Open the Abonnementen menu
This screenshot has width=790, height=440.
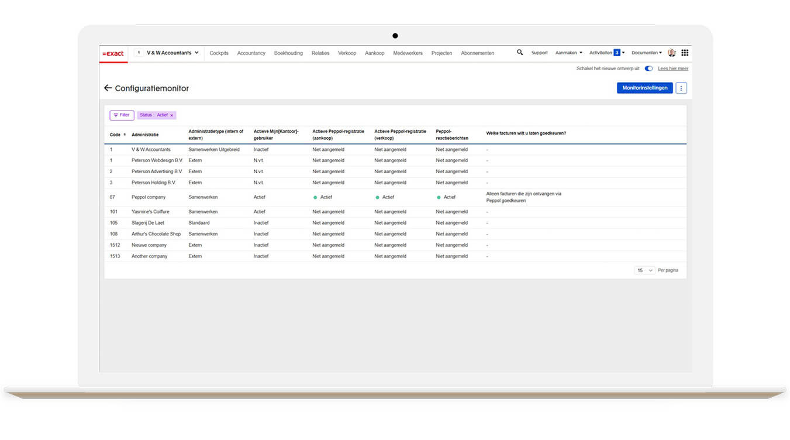[477, 53]
